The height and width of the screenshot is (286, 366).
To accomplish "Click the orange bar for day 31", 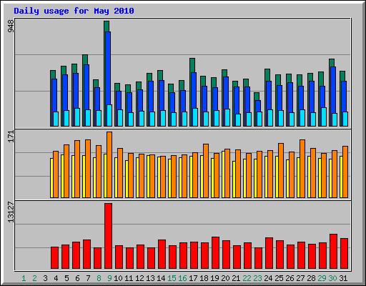I will tap(345, 172).
